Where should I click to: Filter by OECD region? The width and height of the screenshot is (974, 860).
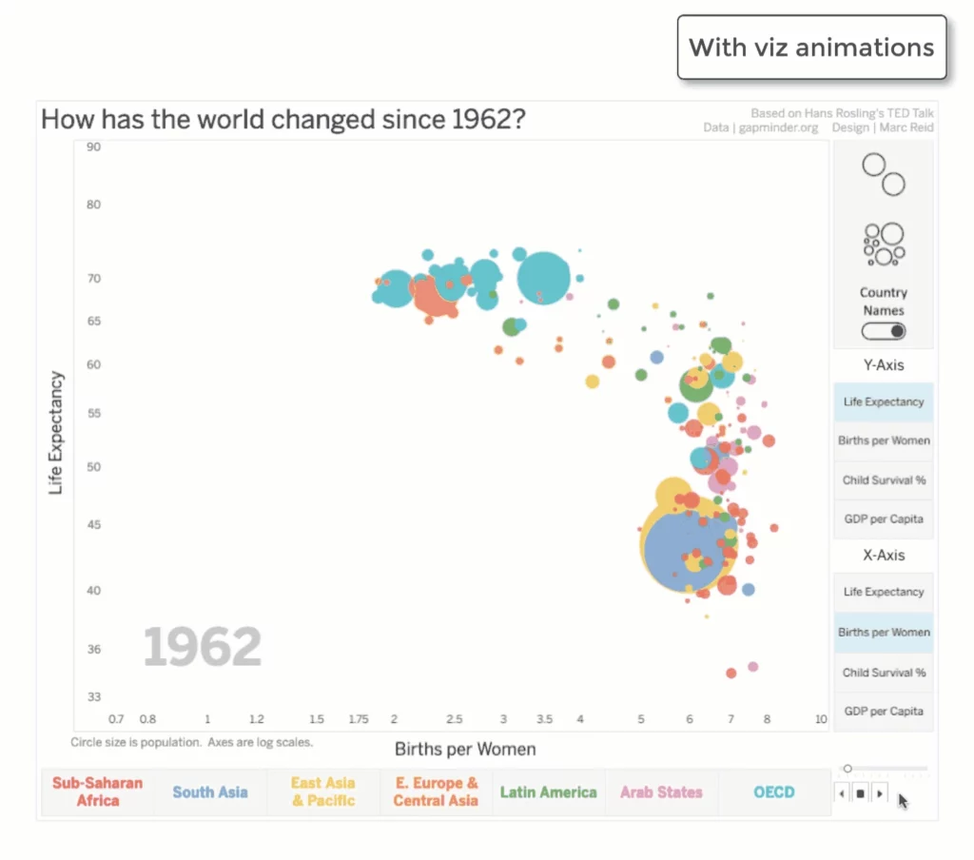pyautogui.click(x=774, y=792)
